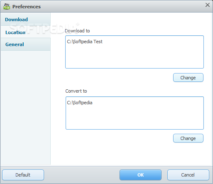The image size is (213, 184).
Task: Focus the Download to folder box
Action: click(x=135, y=52)
